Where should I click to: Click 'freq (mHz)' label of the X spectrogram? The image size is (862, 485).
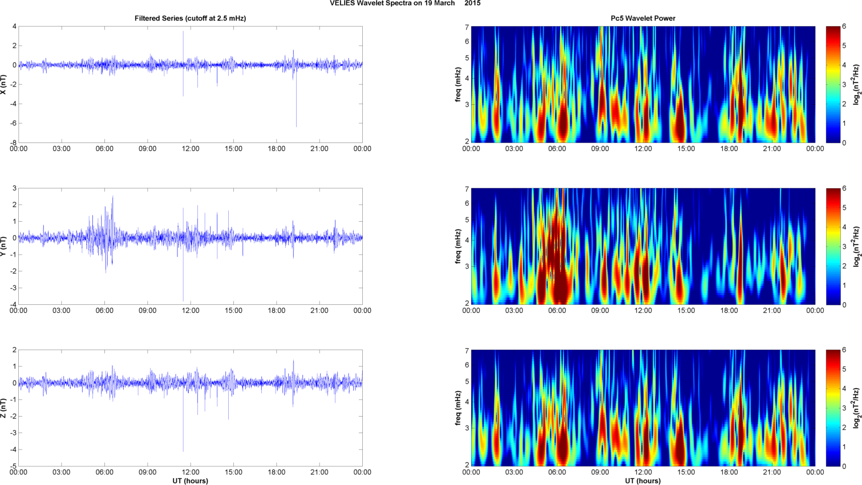coord(458,84)
